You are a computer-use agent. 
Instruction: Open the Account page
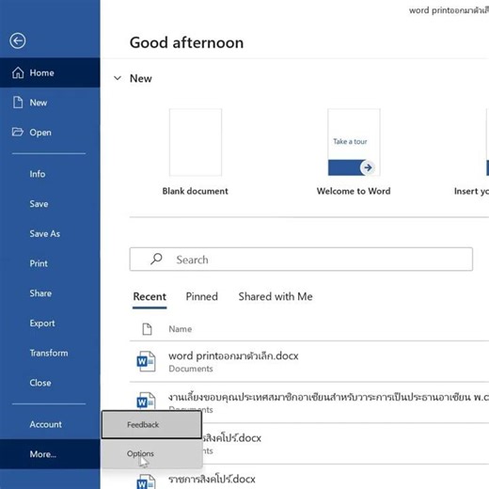point(46,424)
